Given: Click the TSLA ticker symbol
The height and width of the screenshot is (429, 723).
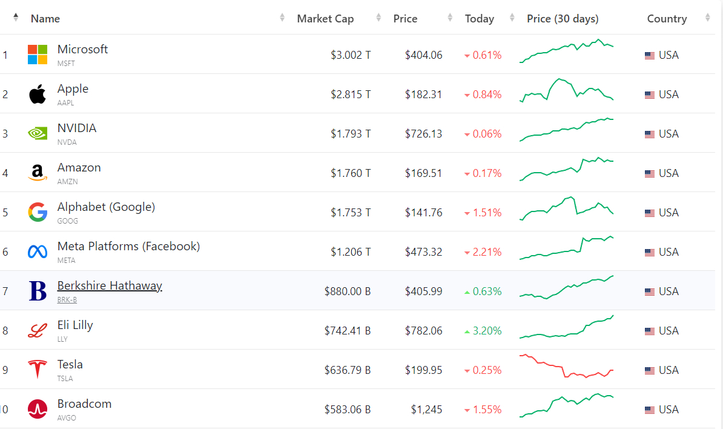Looking at the screenshot, I should 65,379.
